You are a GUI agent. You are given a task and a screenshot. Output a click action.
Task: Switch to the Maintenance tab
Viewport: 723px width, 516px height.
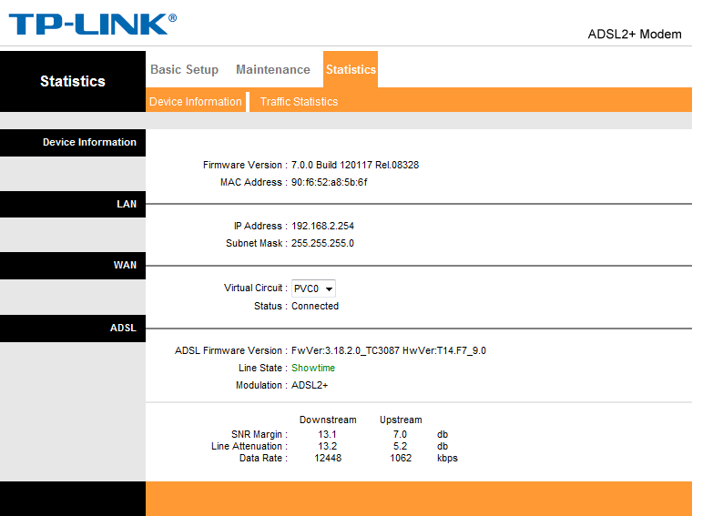pos(273,69)
